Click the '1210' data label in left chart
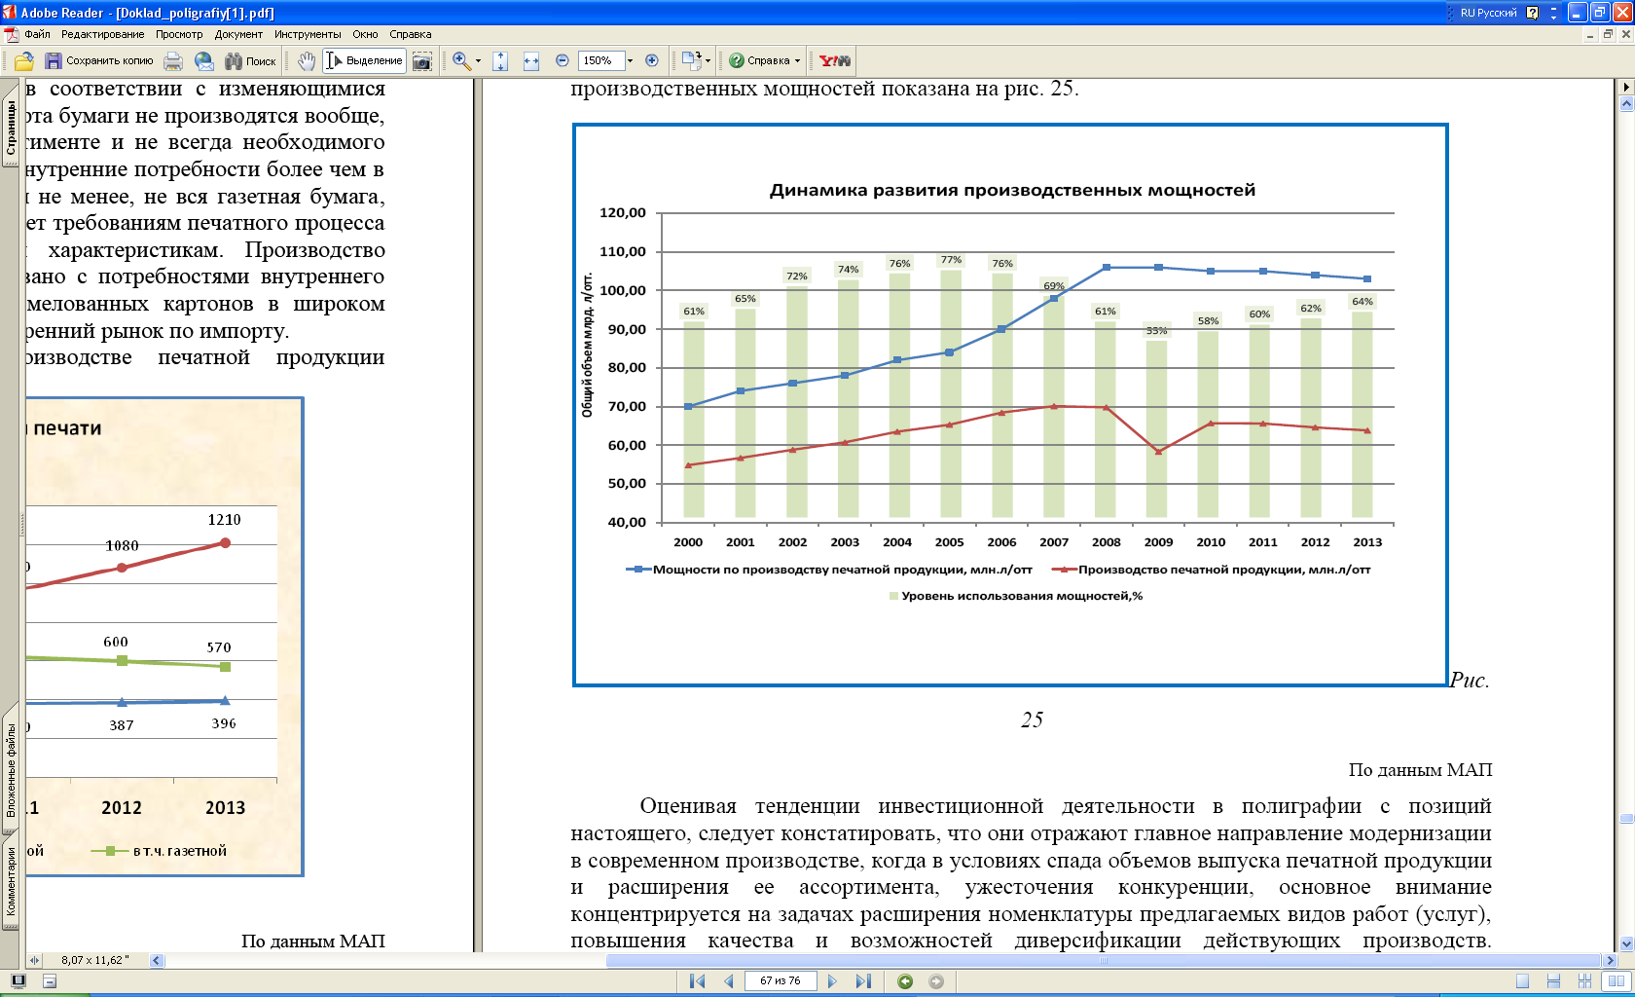 (224, 520)
